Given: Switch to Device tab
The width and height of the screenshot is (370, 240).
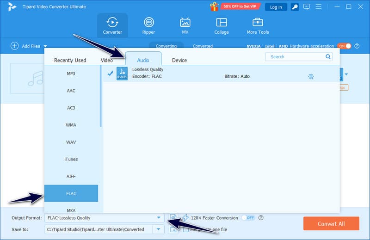Looking at the screenshot, I should tap(179, 60).
